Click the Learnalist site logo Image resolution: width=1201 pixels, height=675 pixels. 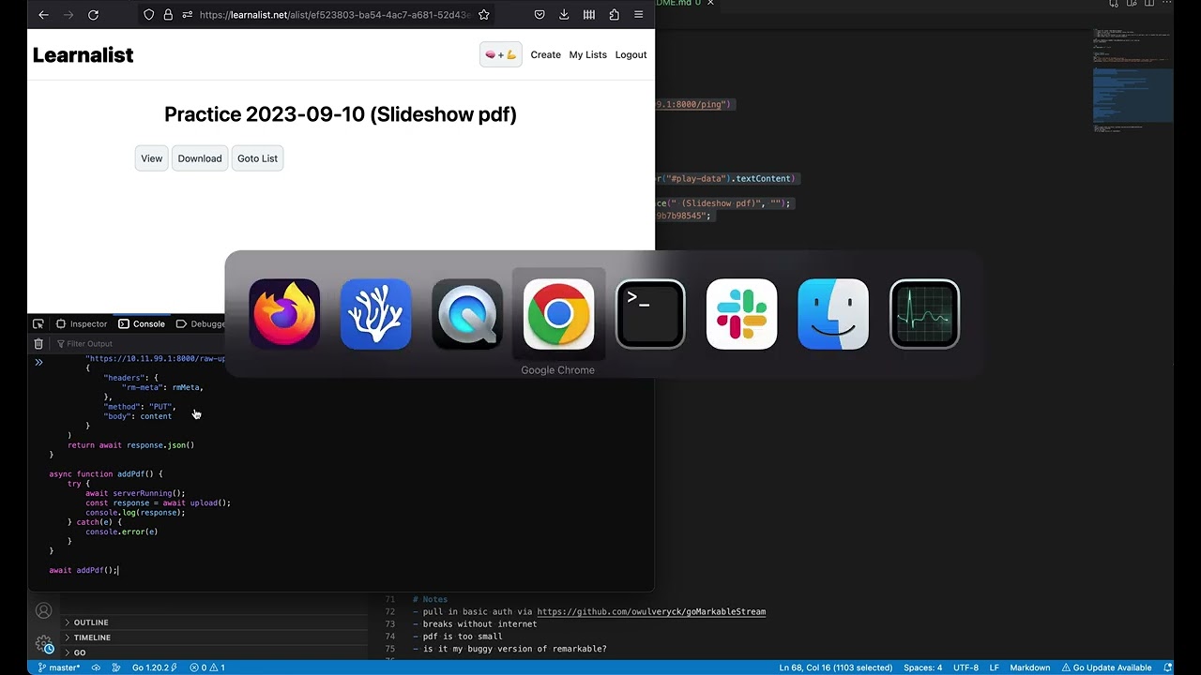[83, 54]
